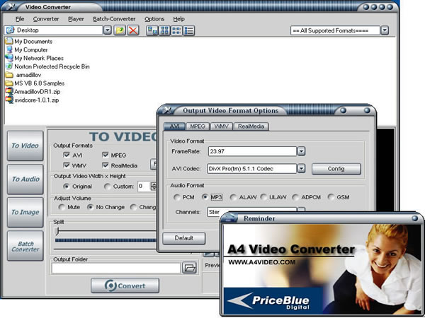425x318 pixels.
Task: Click the Convert button
Action: click(125, 285)
